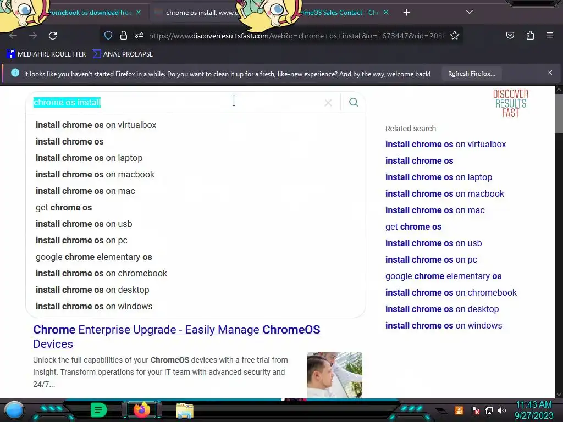Dismiss the Firefox notification bar
This screenshot has width=563, height=422.
549,73
